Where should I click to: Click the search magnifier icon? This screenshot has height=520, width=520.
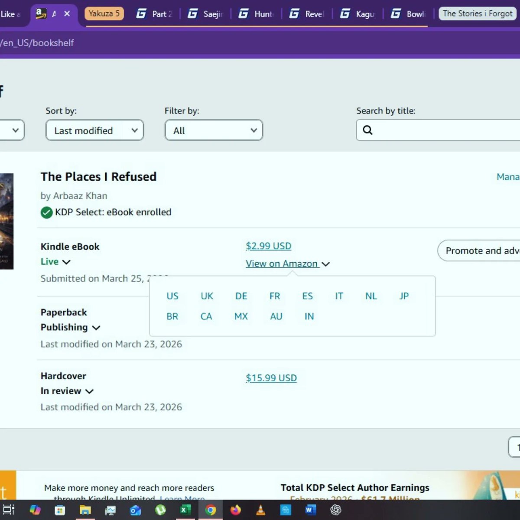(x=367, y=130)
